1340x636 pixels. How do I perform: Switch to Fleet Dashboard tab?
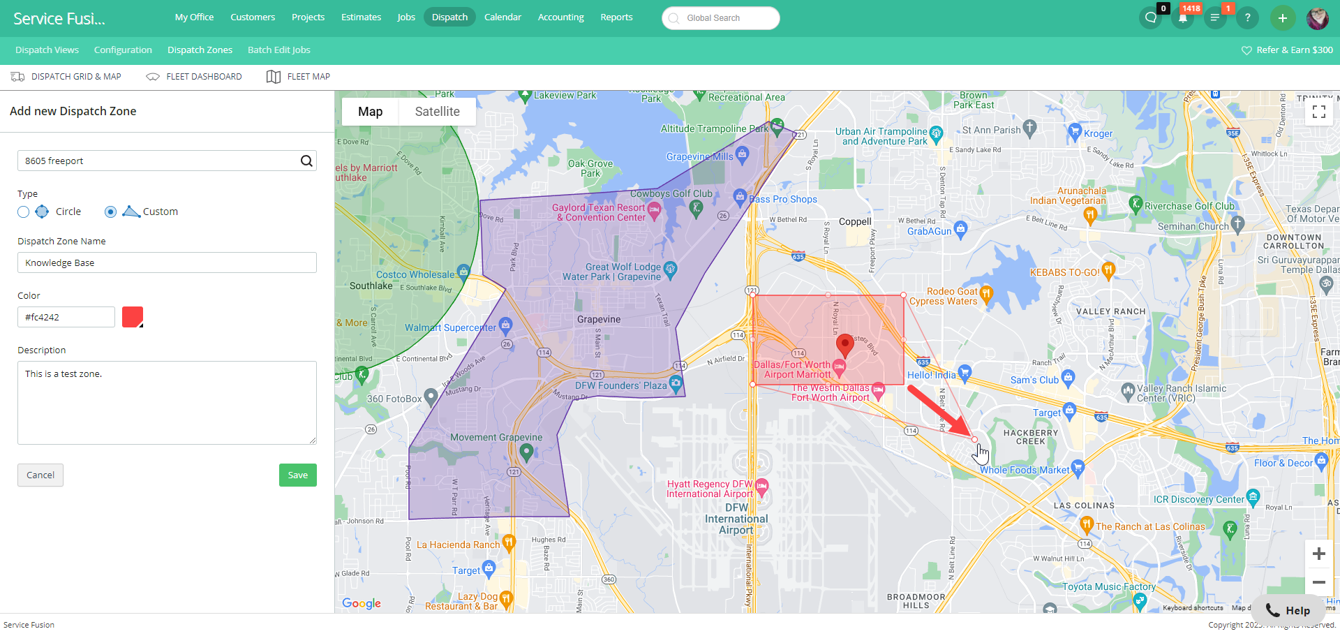point(194,77)
